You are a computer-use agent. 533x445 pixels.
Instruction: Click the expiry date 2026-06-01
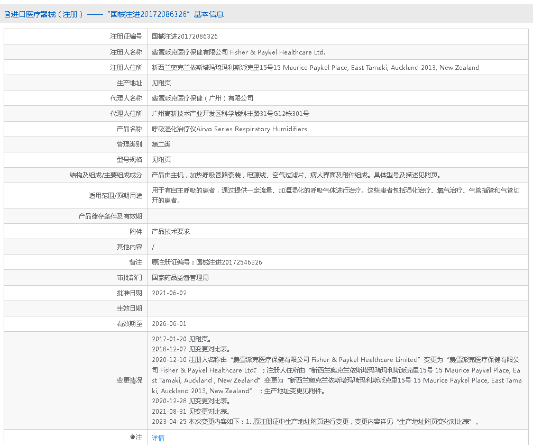pos(169,323)
